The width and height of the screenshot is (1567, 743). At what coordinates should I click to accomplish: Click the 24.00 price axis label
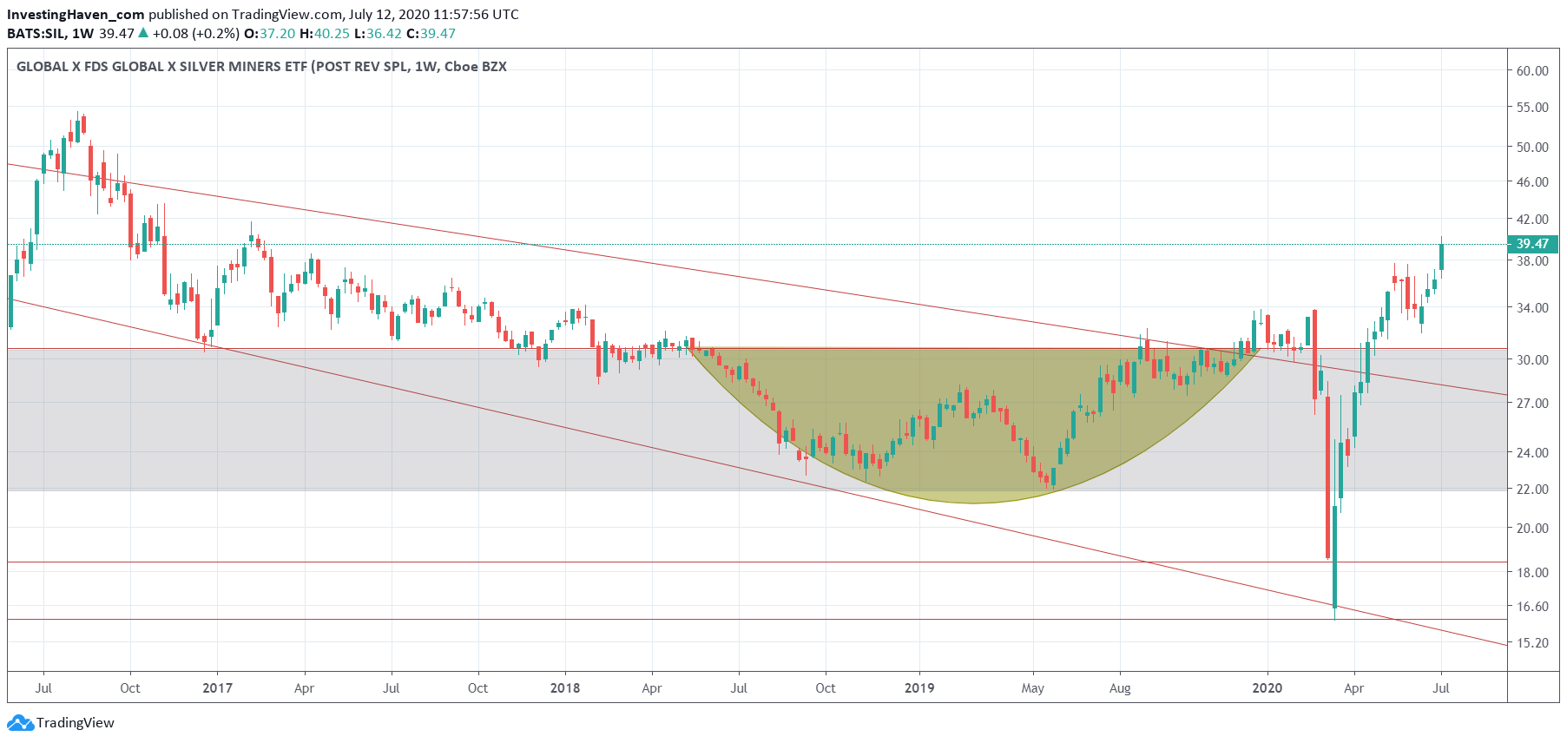coord(1532,453)
